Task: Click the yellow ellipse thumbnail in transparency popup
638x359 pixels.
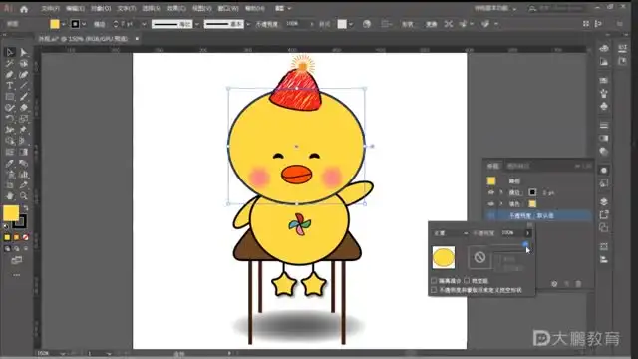Action: coord(444,257)
